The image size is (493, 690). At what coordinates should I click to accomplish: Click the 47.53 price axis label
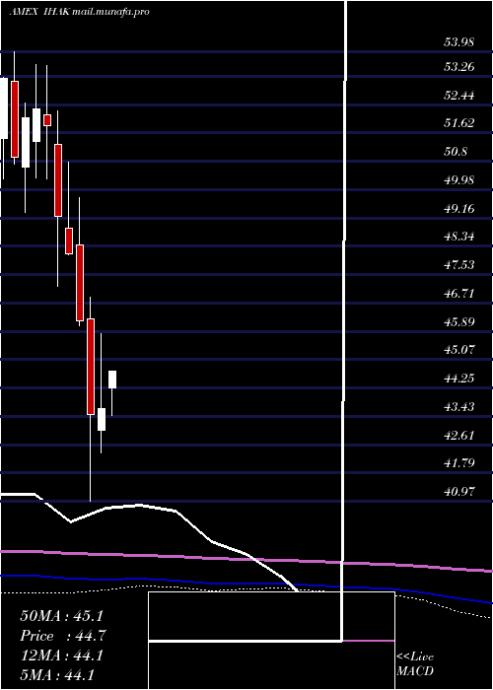459,265
